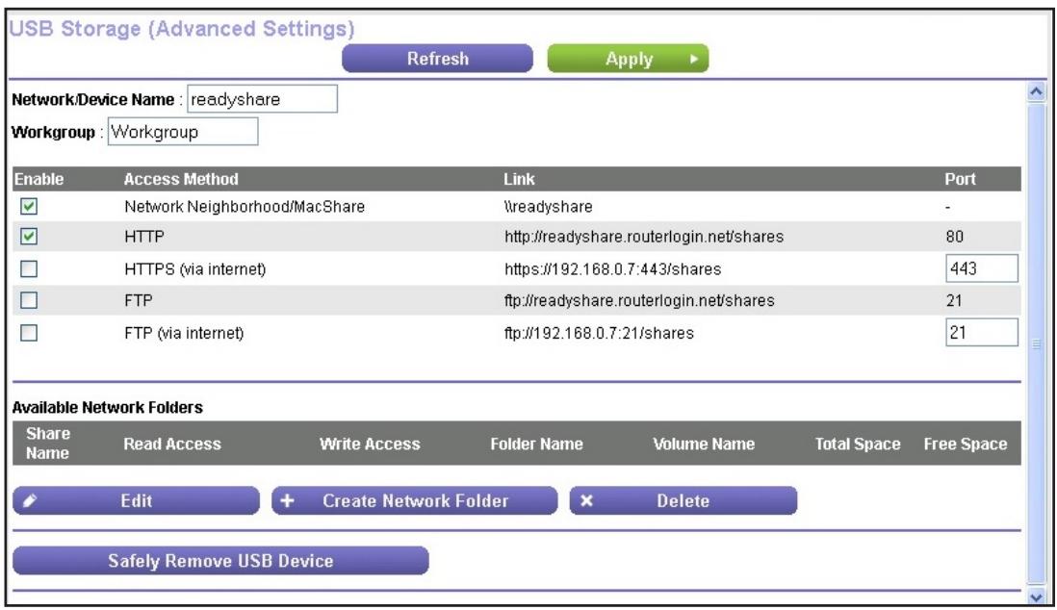Click ftp://192.168.0.7:21/shares link text
Viewport: 1057px width, 610px height.
pos(599,333)
